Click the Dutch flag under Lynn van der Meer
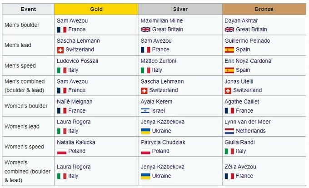 [x=229, y=131]
